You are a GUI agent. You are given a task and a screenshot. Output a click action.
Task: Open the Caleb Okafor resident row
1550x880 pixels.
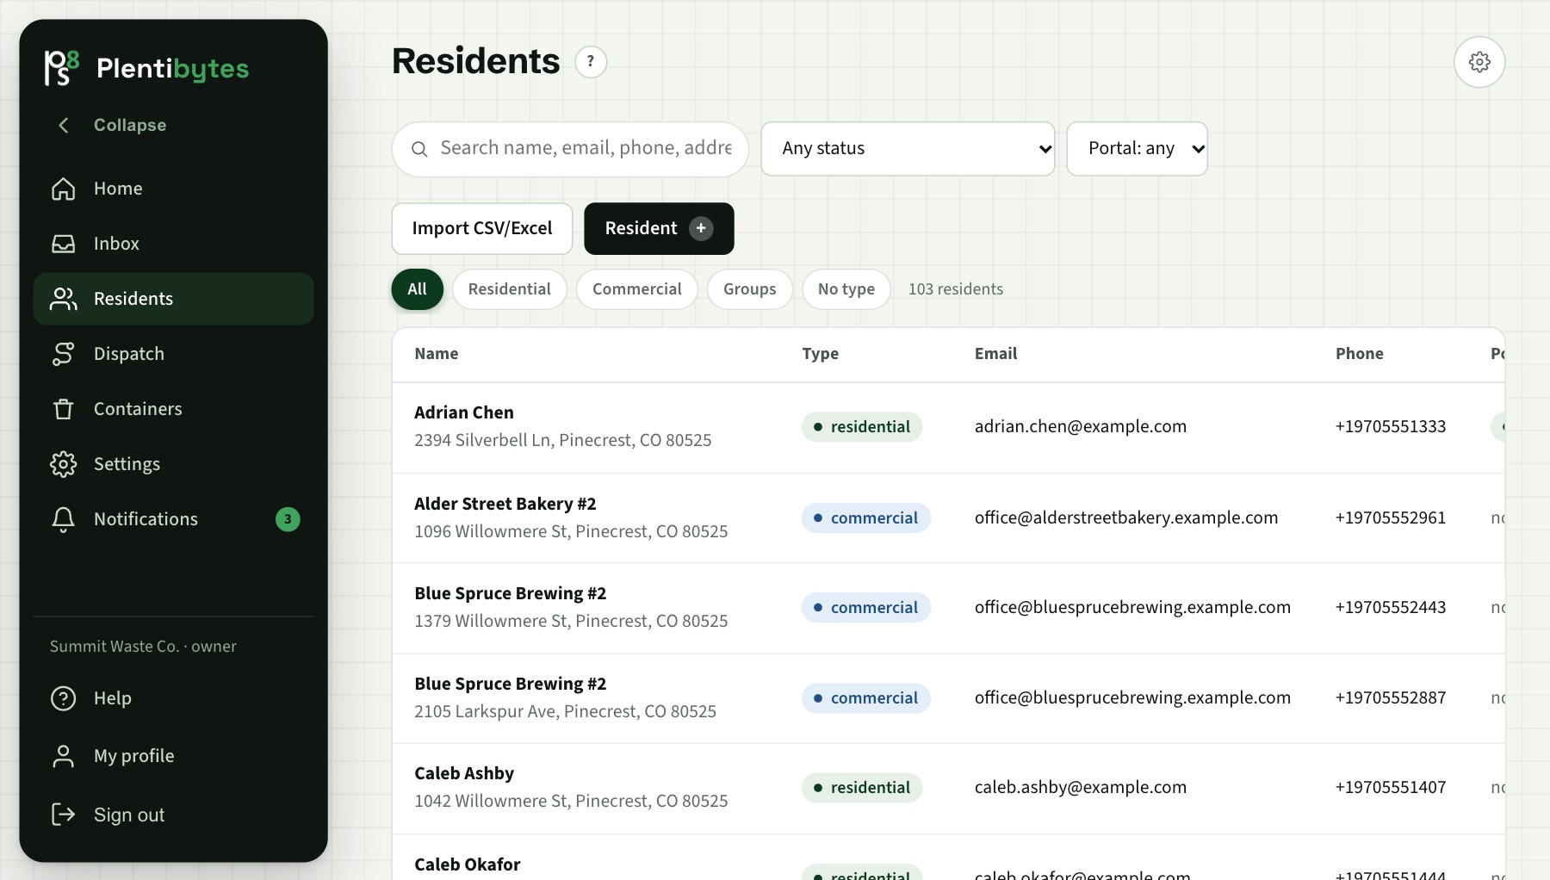[948, 858]
